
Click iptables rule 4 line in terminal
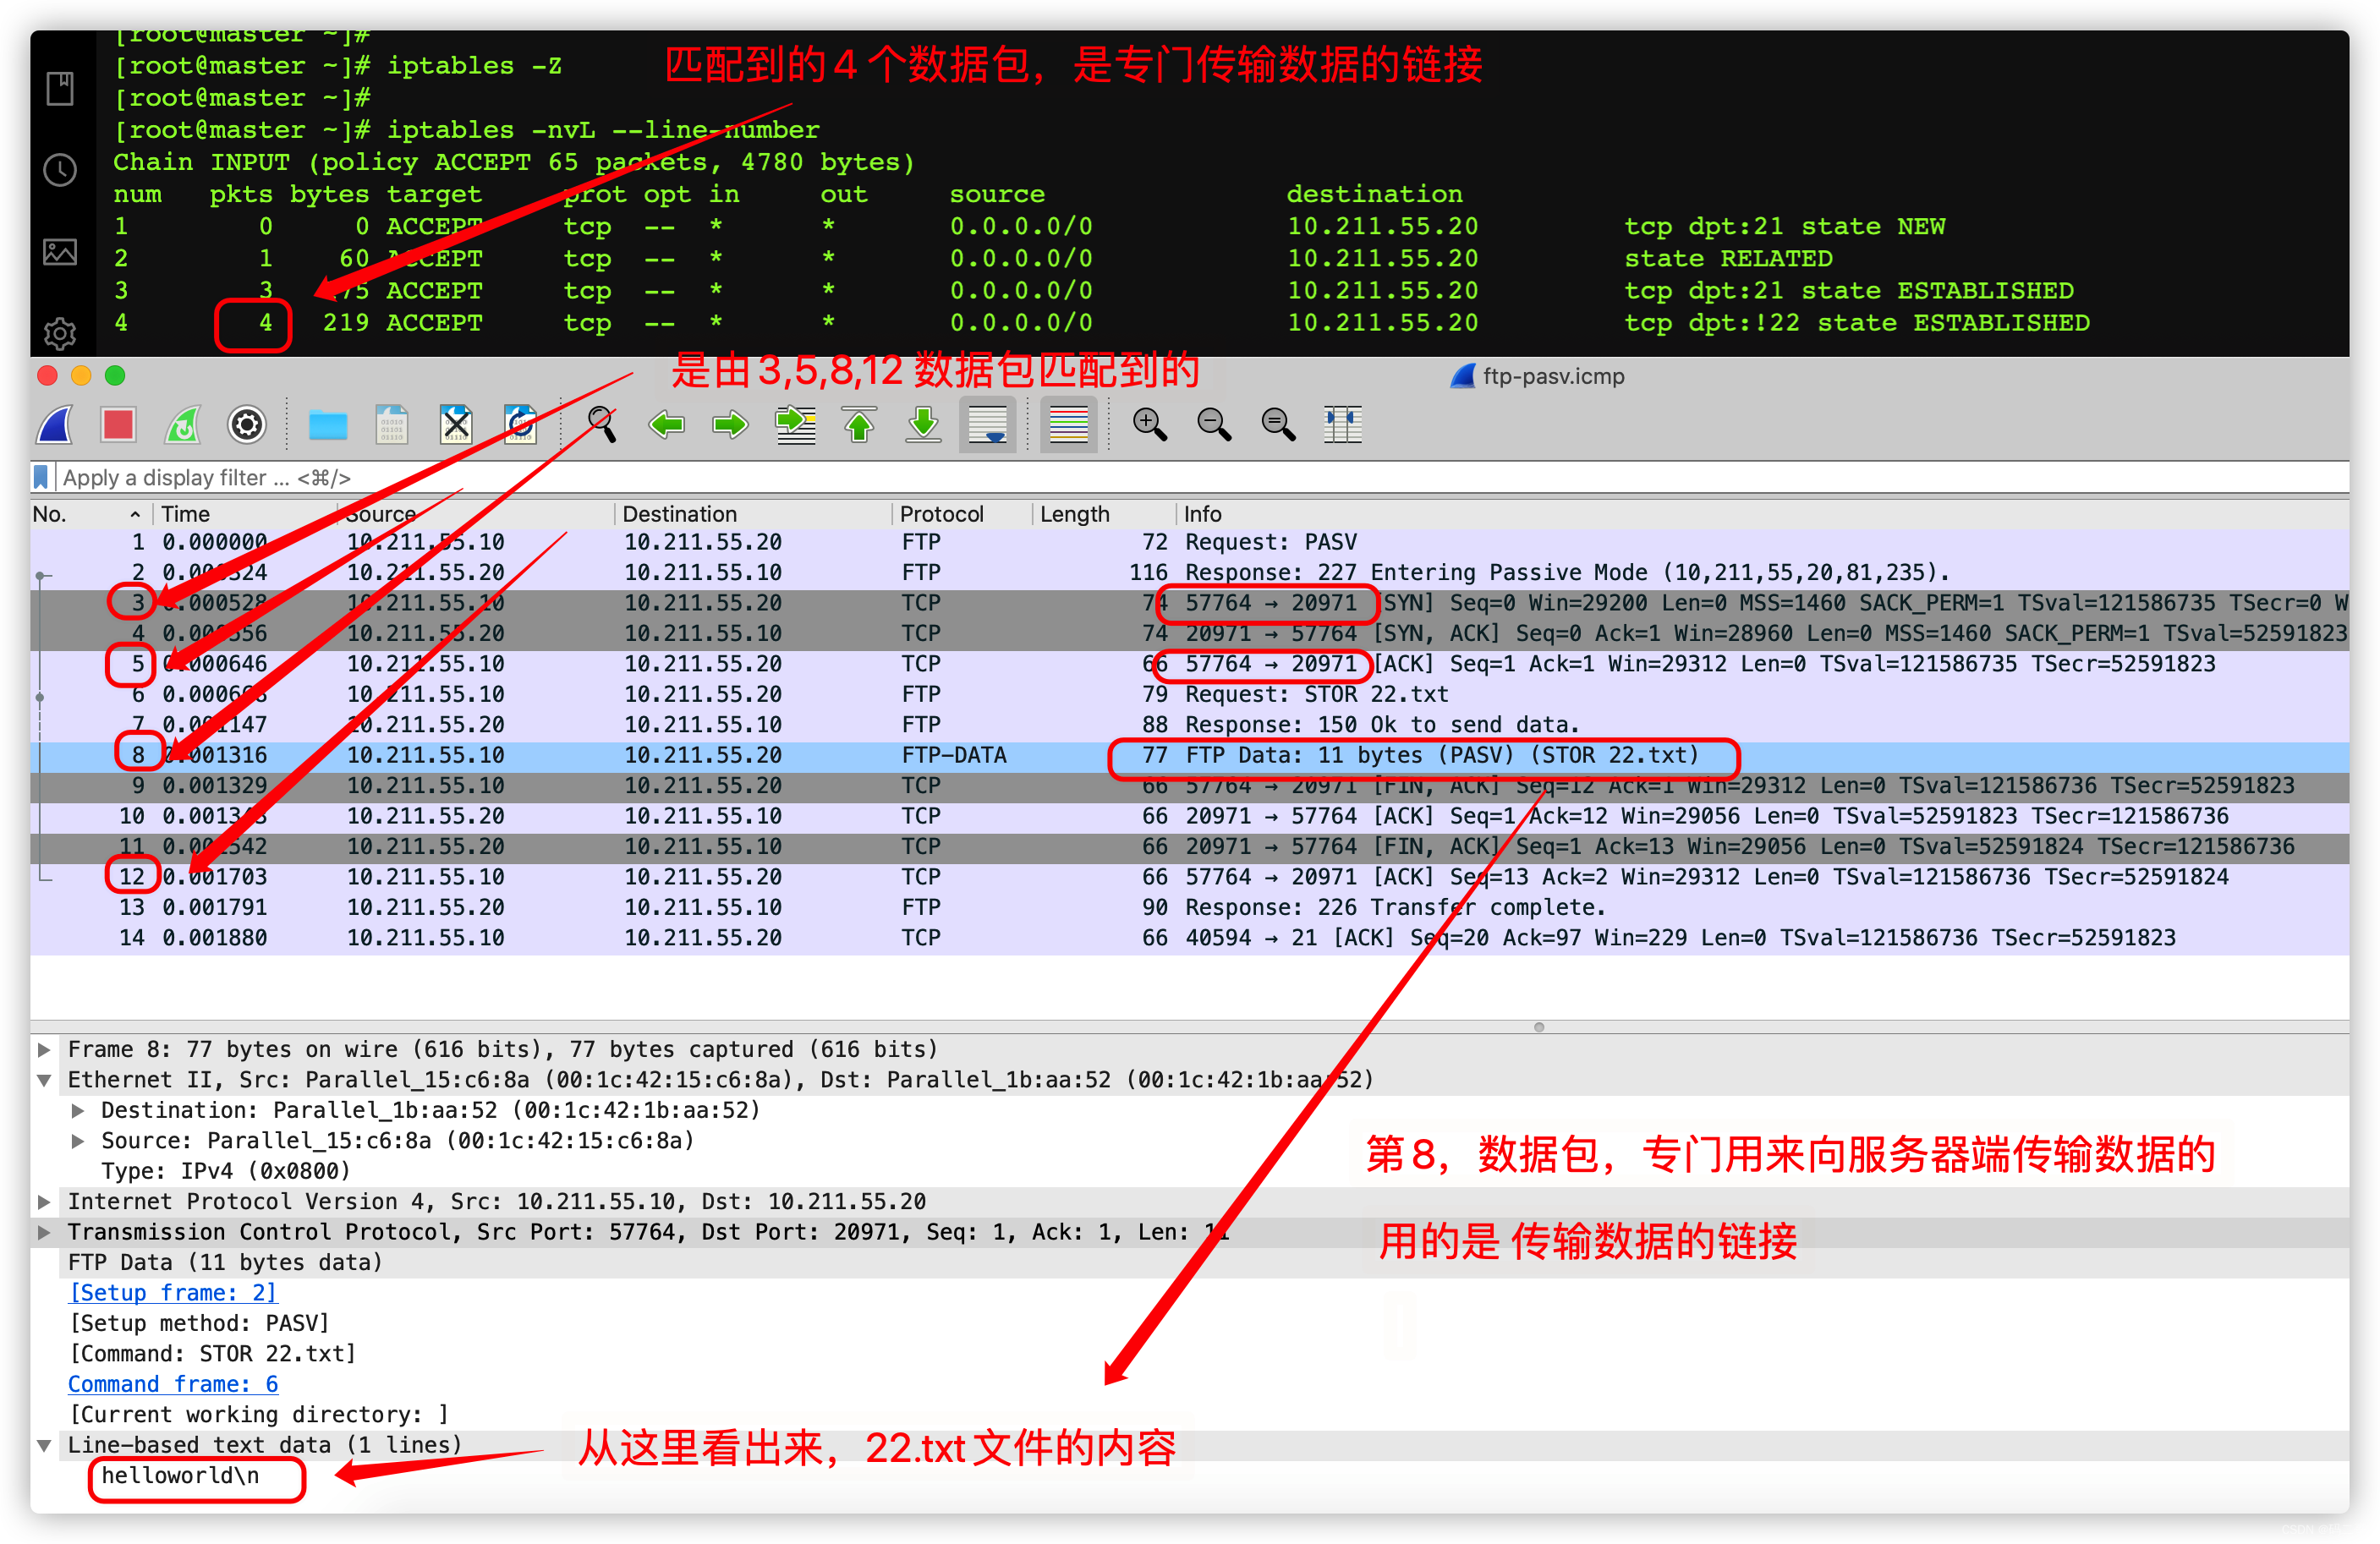click(1101, 323)
